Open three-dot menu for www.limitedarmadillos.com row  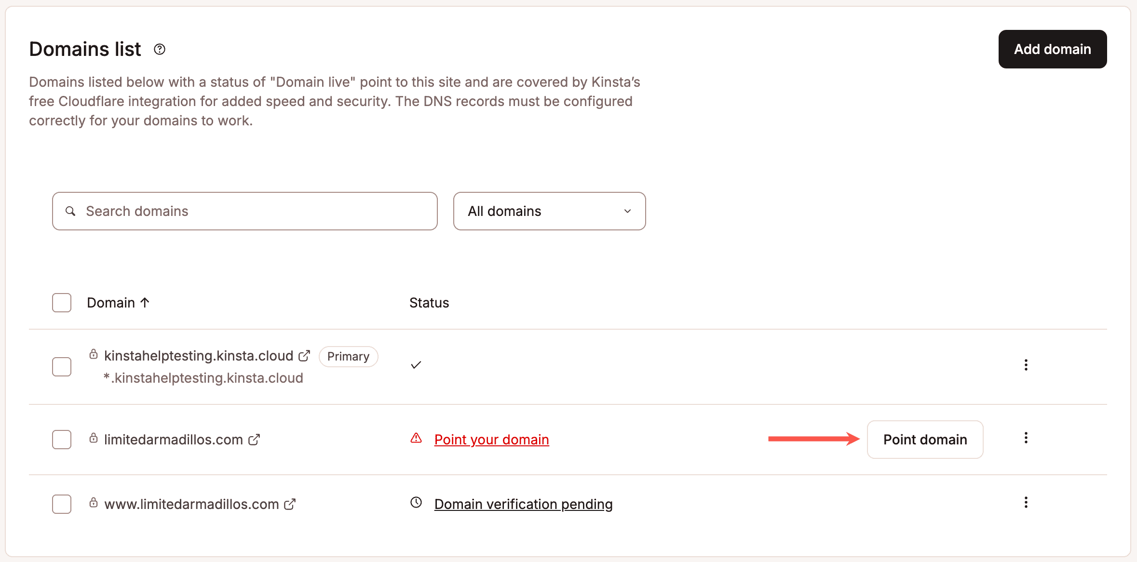tap(1026, 502)
